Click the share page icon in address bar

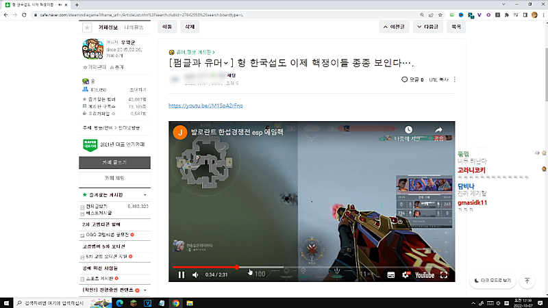coord(431,15)
